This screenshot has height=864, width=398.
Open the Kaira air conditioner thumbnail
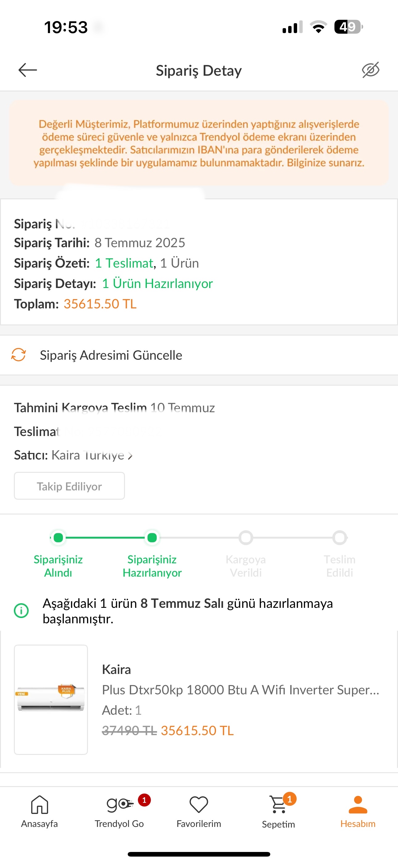51,699
